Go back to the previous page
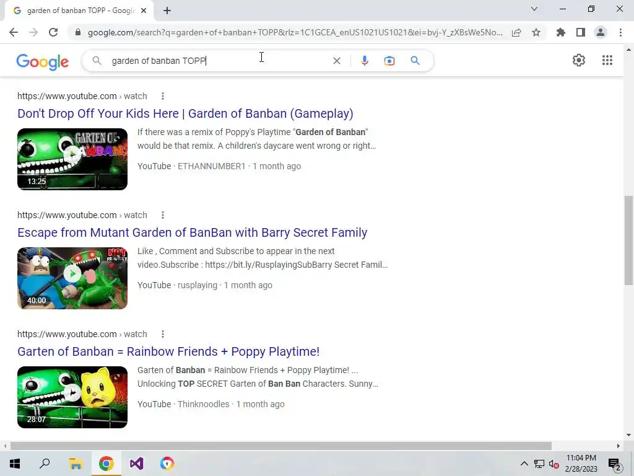634x476 pixels. (x=14, y=32)
